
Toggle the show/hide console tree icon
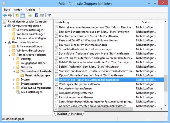tap(23, 15)
